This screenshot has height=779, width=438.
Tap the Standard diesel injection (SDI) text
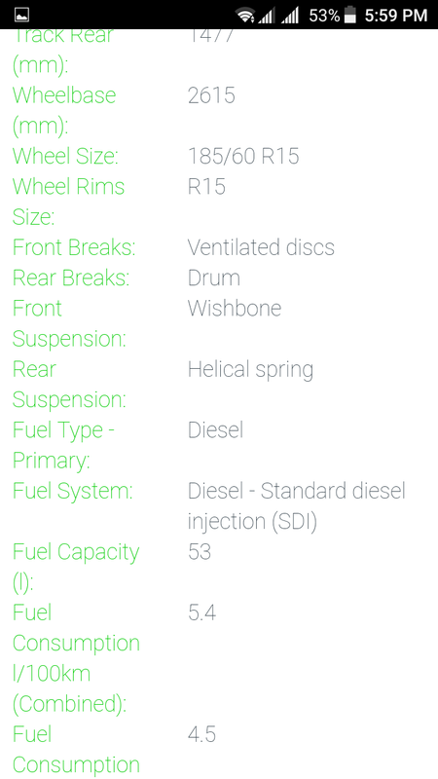(297, 506)
